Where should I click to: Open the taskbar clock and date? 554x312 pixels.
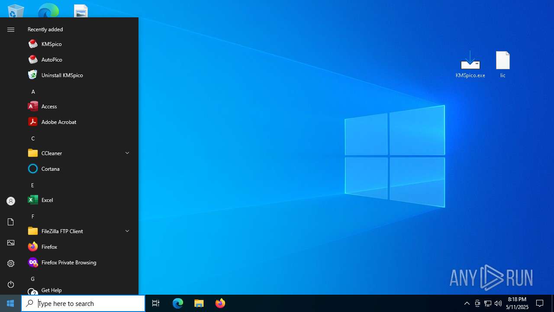click(x=517, y=303)
